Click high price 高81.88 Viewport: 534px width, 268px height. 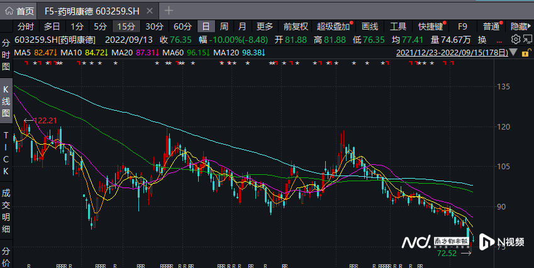[330, 40]
